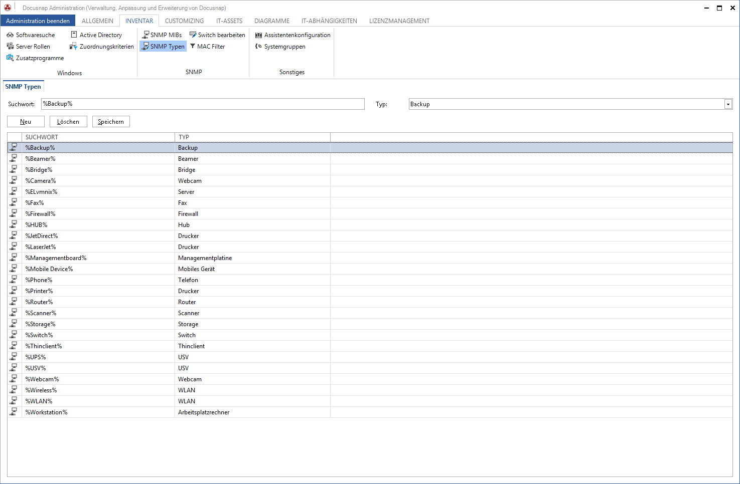This screenshot has width=740, height=484.
Task: Switch to INVENTAR ribbon tab
Action: pos(139,21)
